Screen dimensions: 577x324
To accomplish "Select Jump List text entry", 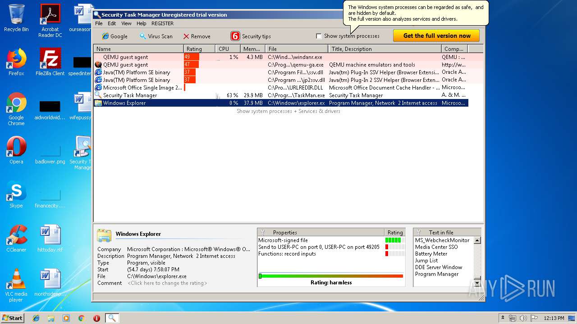I will point(426,261).
